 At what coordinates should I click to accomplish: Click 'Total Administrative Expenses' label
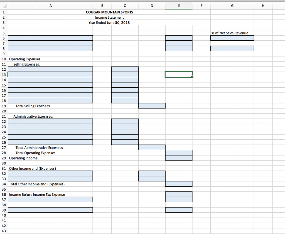(39, 148)
